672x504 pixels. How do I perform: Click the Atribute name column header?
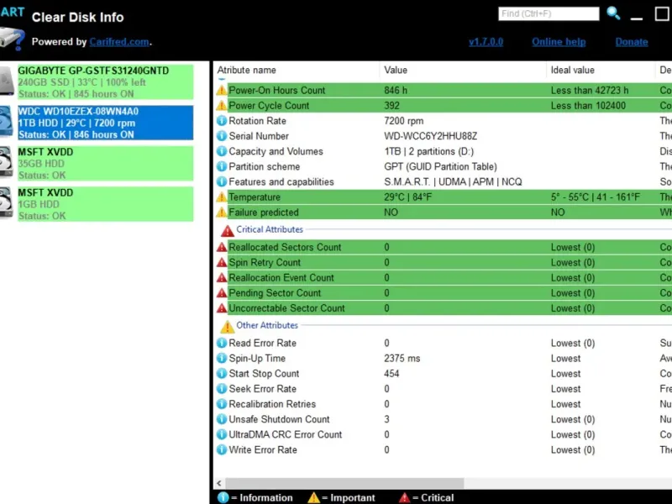[246, 70]
